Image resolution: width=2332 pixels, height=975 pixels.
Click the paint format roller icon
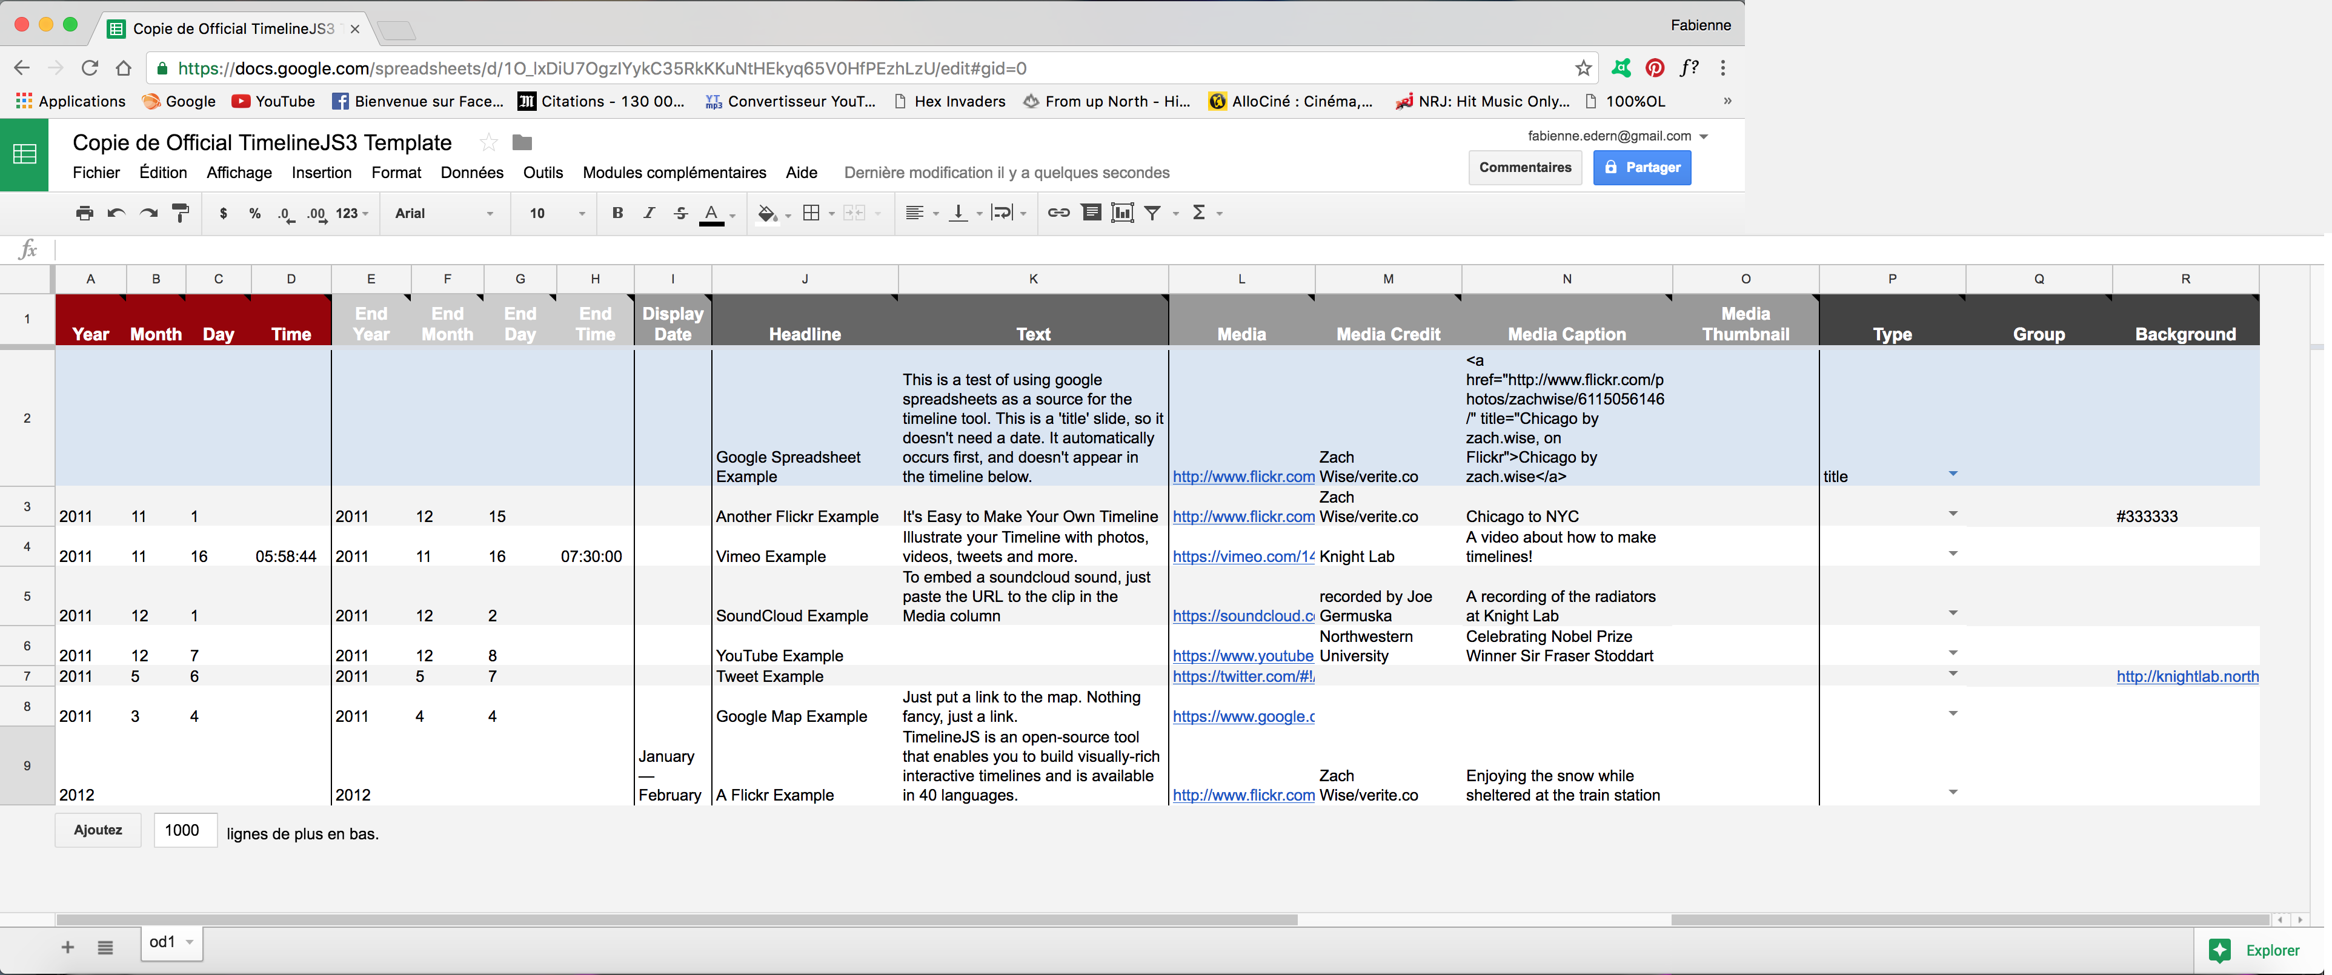pos(181,213)
